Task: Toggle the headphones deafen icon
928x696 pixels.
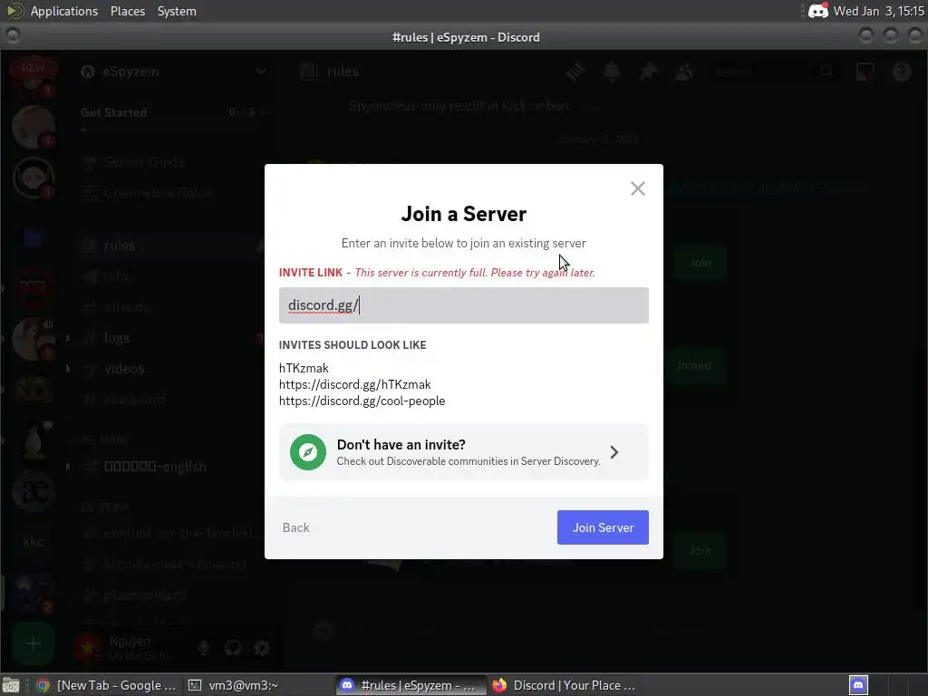Action: point(233,648)
